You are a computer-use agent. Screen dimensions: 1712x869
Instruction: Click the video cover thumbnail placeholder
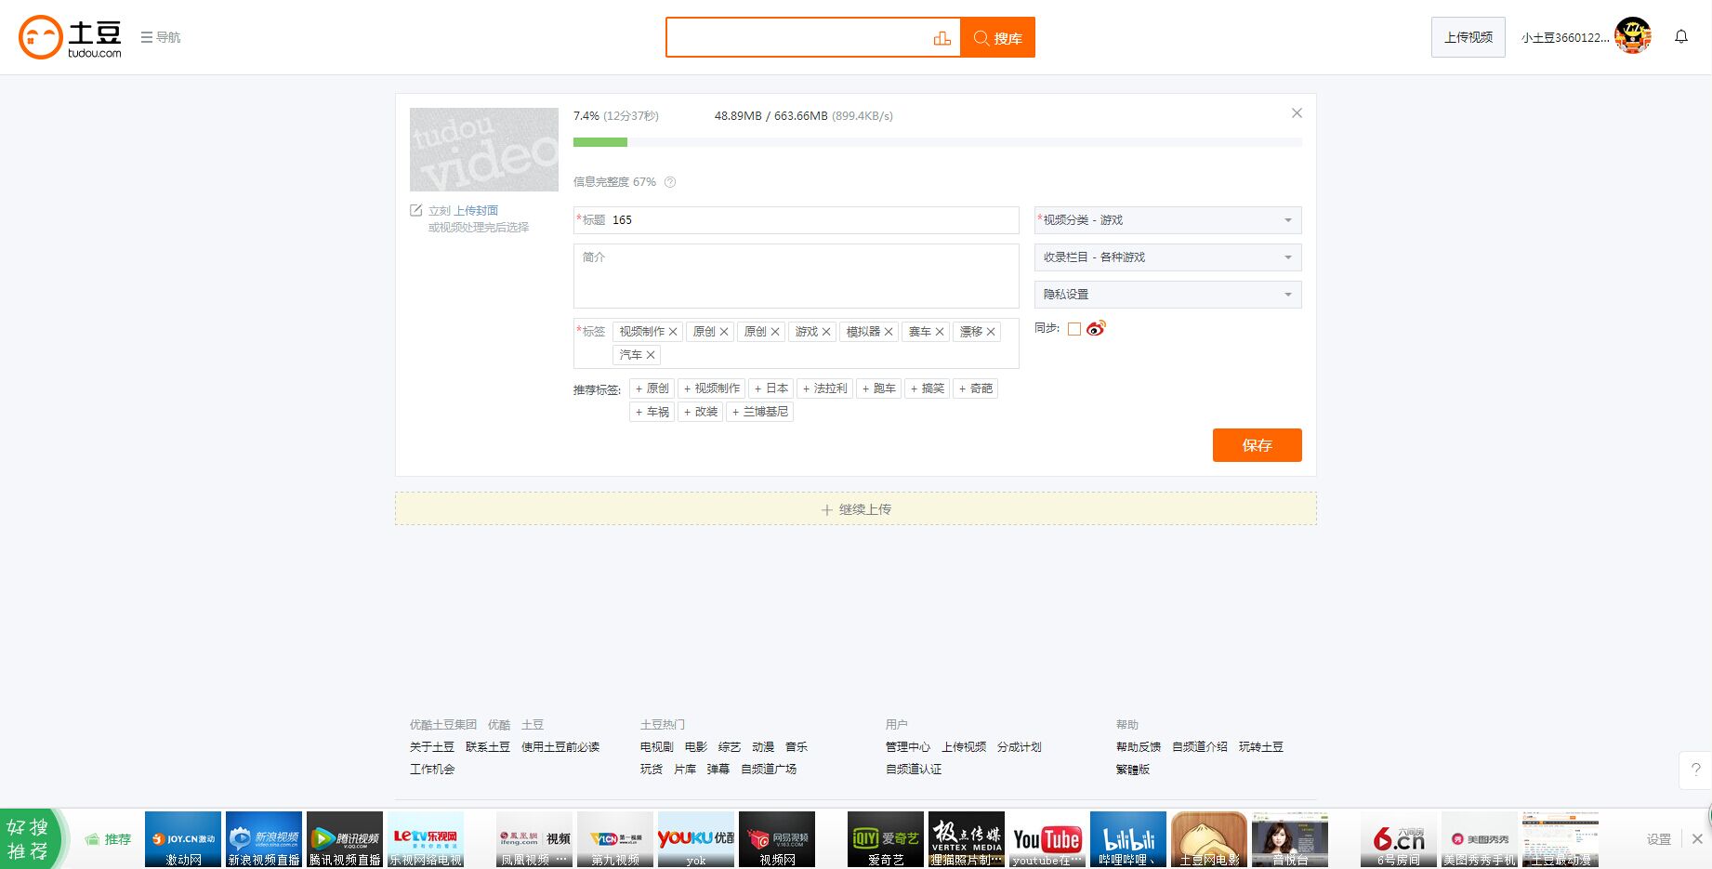[x=484, y=150]
